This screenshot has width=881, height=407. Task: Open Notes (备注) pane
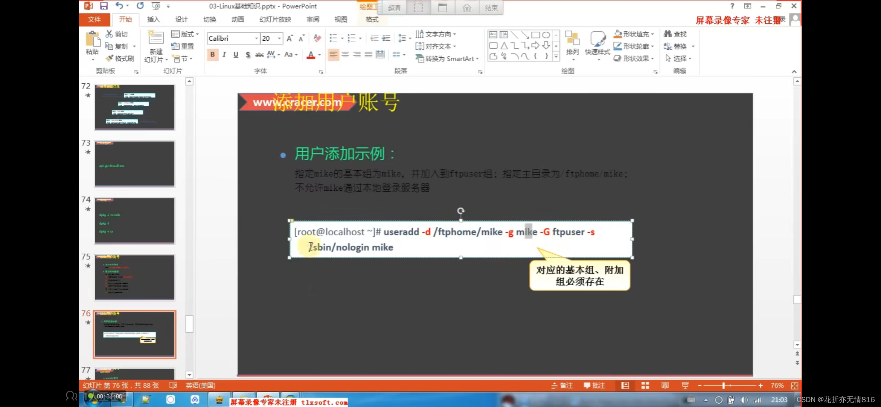(562, 385)
